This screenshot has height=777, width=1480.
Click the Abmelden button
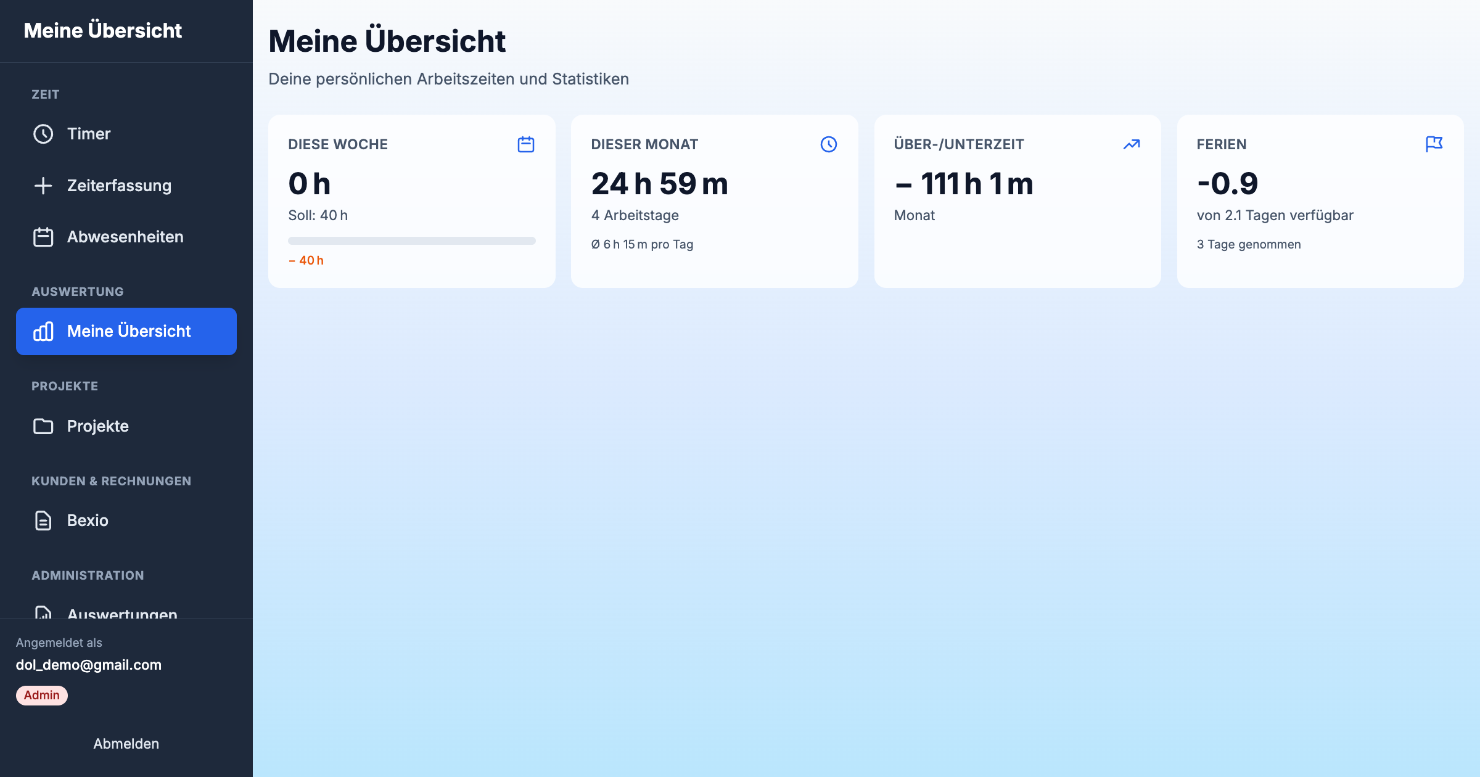(126, 743)
